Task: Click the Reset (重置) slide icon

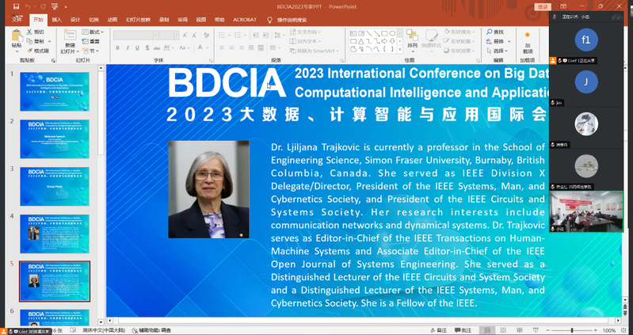Action: point(93,41)
